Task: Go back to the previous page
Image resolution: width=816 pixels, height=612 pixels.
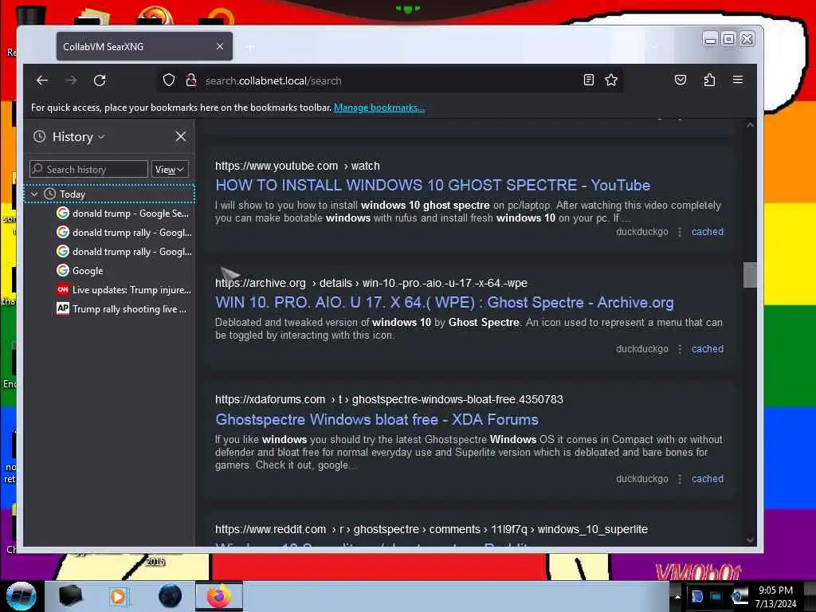Action: pyautogui.click(x=42, y=80)
